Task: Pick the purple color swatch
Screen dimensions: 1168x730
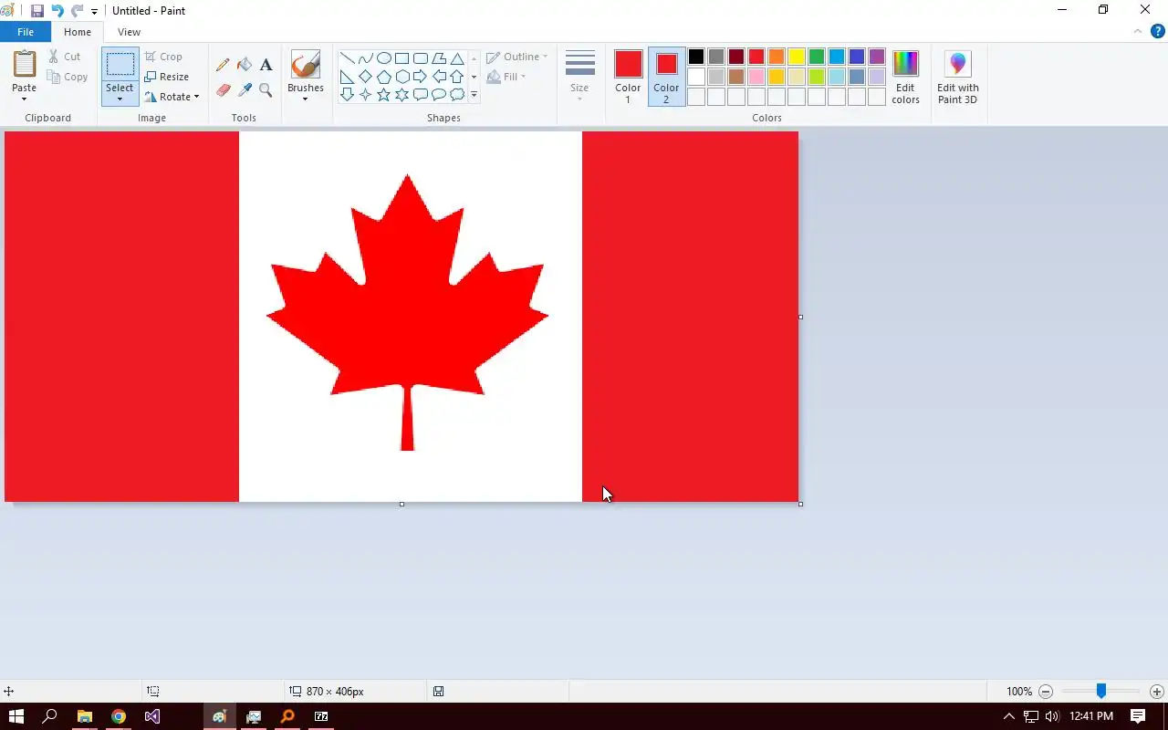Action: (x=877, y=57)
